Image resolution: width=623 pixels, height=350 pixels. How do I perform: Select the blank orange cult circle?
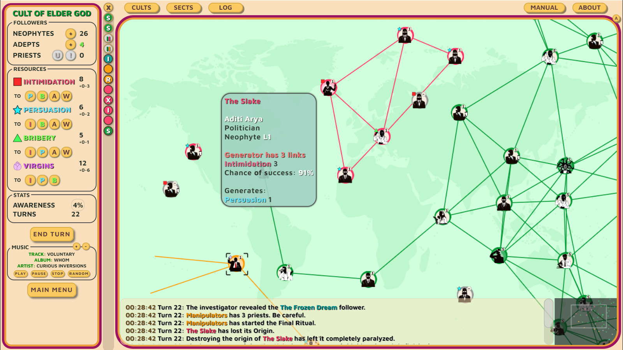point(108,69)
